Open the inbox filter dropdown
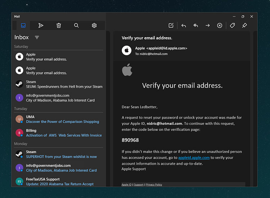 (x=37, y=37)
